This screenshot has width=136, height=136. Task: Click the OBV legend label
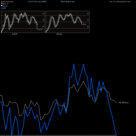click(4, 8)
